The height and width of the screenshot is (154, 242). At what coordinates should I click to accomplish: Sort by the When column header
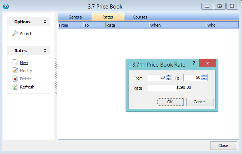coord(177,25)
